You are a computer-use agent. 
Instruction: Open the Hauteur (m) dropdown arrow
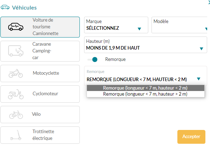(x=201, y=49)
